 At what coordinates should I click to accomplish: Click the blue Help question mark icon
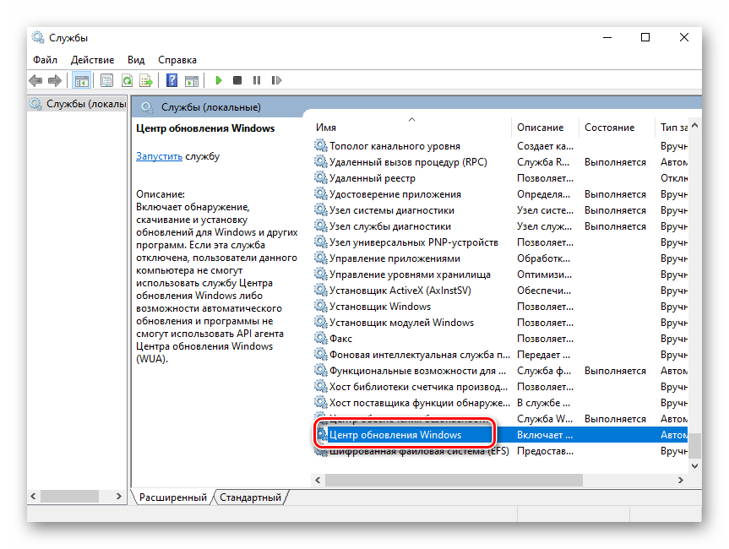pyautogui.click(x=171, y=81)
